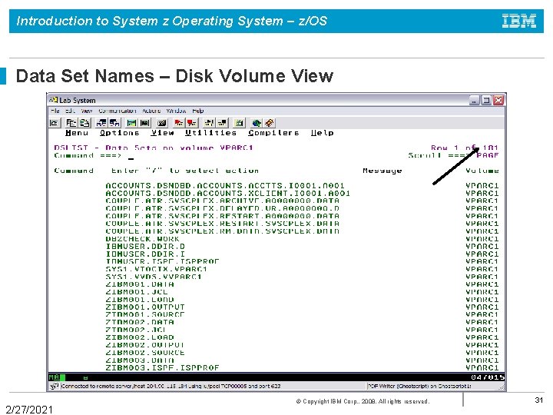
Task: Select the IBMUSER.DDIR.D data set
Action: point(145,247)
